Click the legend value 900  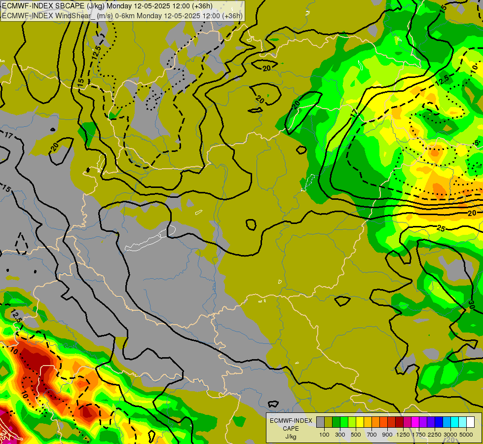pos(387,435)
